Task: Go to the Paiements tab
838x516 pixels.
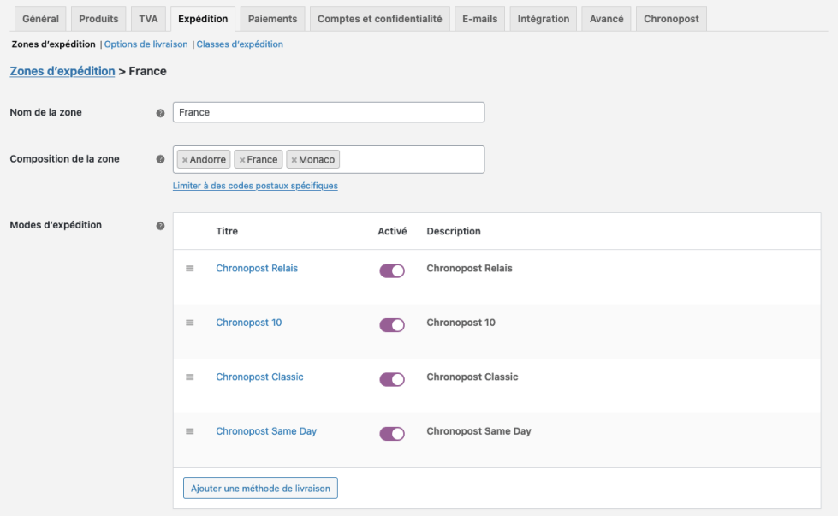Action: [x=272, y=19]
